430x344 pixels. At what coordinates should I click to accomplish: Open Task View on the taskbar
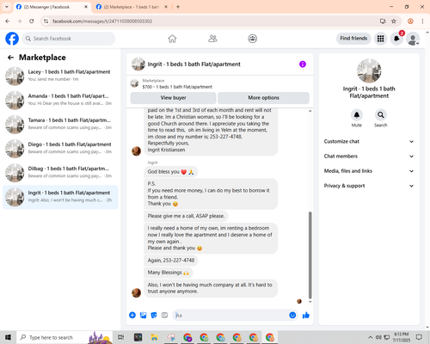click(121, 337)
